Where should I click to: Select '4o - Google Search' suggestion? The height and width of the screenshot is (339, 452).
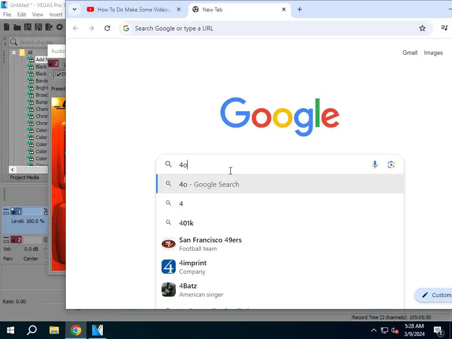pos(280,184)
